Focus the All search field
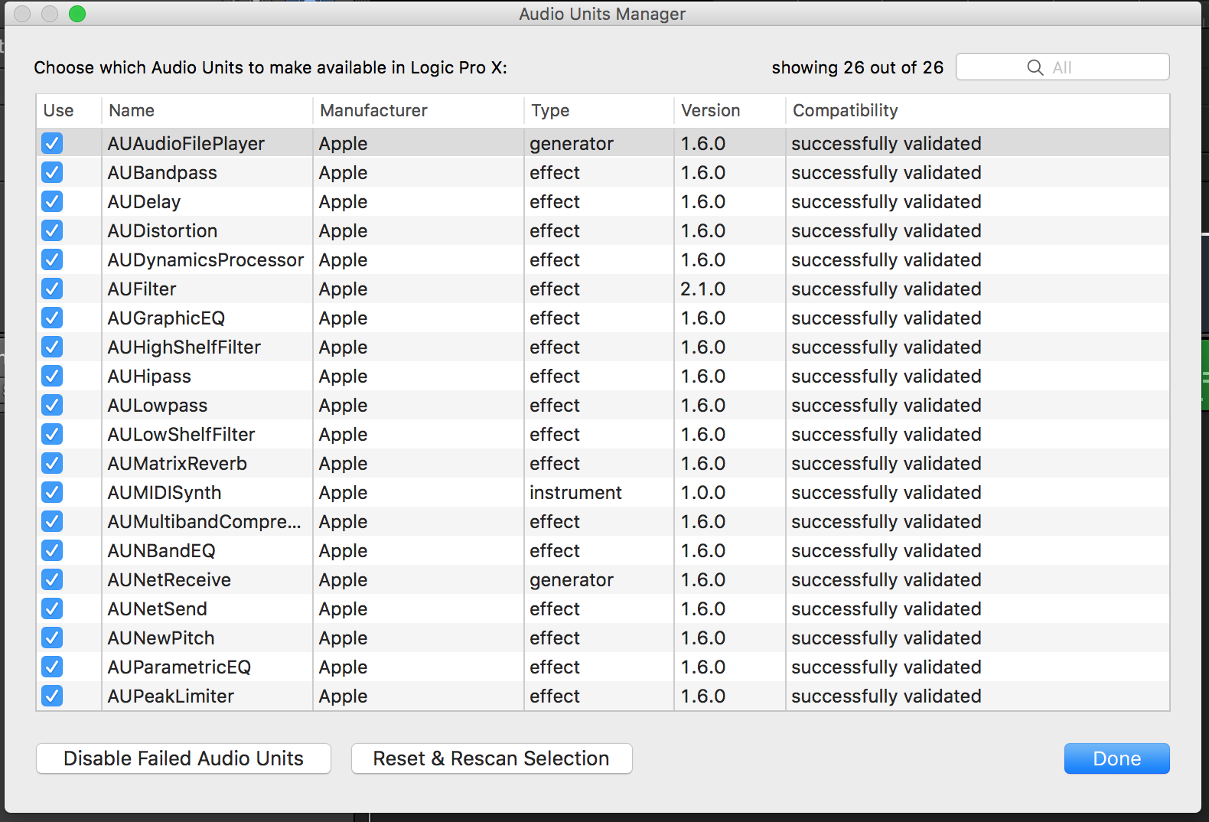The width and height of the screenshot is (1209, 822). click(1063, 67)
